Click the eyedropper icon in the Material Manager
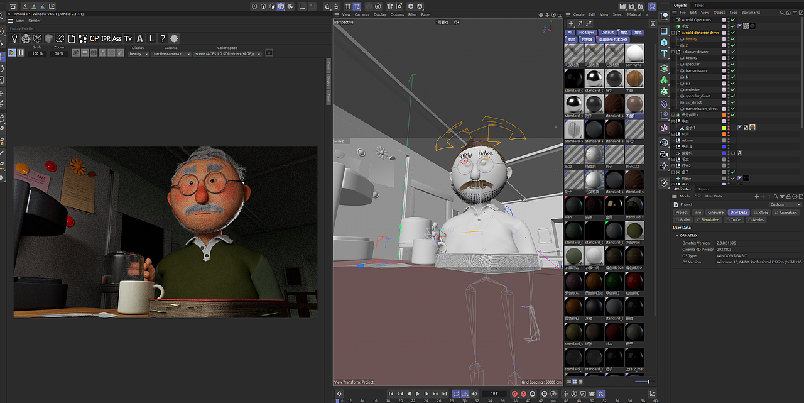Viewport: 804px width, 403px height. pyautogui.click(x=589, y=23)
